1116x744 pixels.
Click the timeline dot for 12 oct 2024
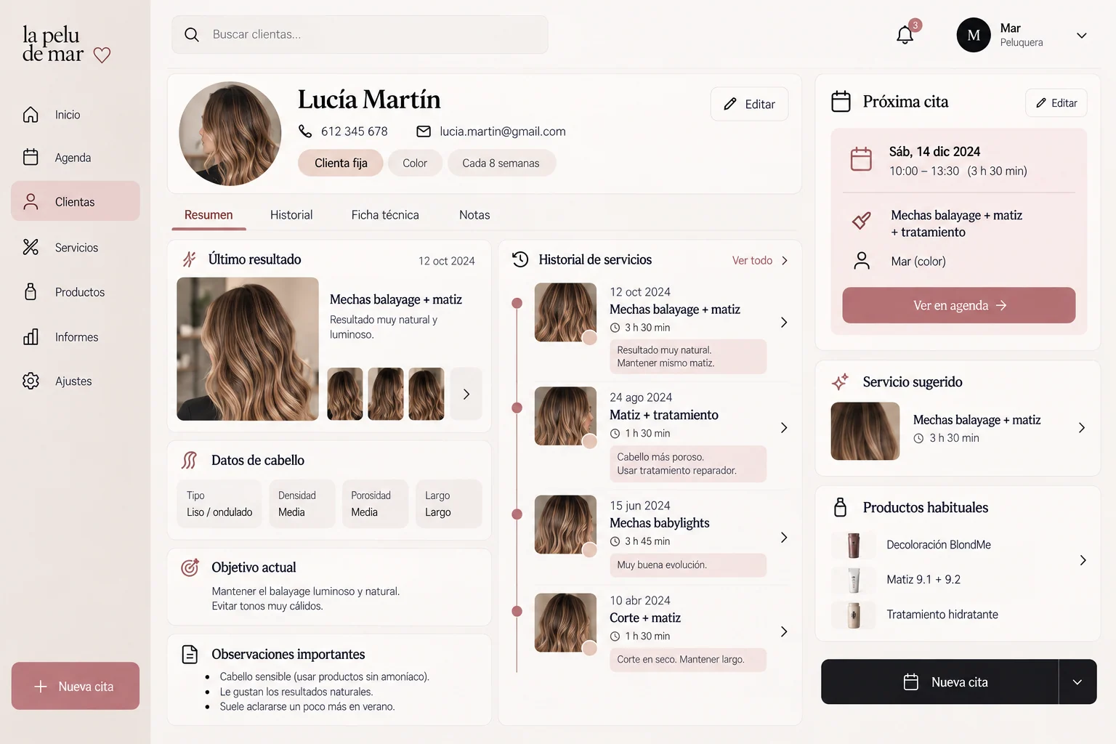click(x=517, y=303)
